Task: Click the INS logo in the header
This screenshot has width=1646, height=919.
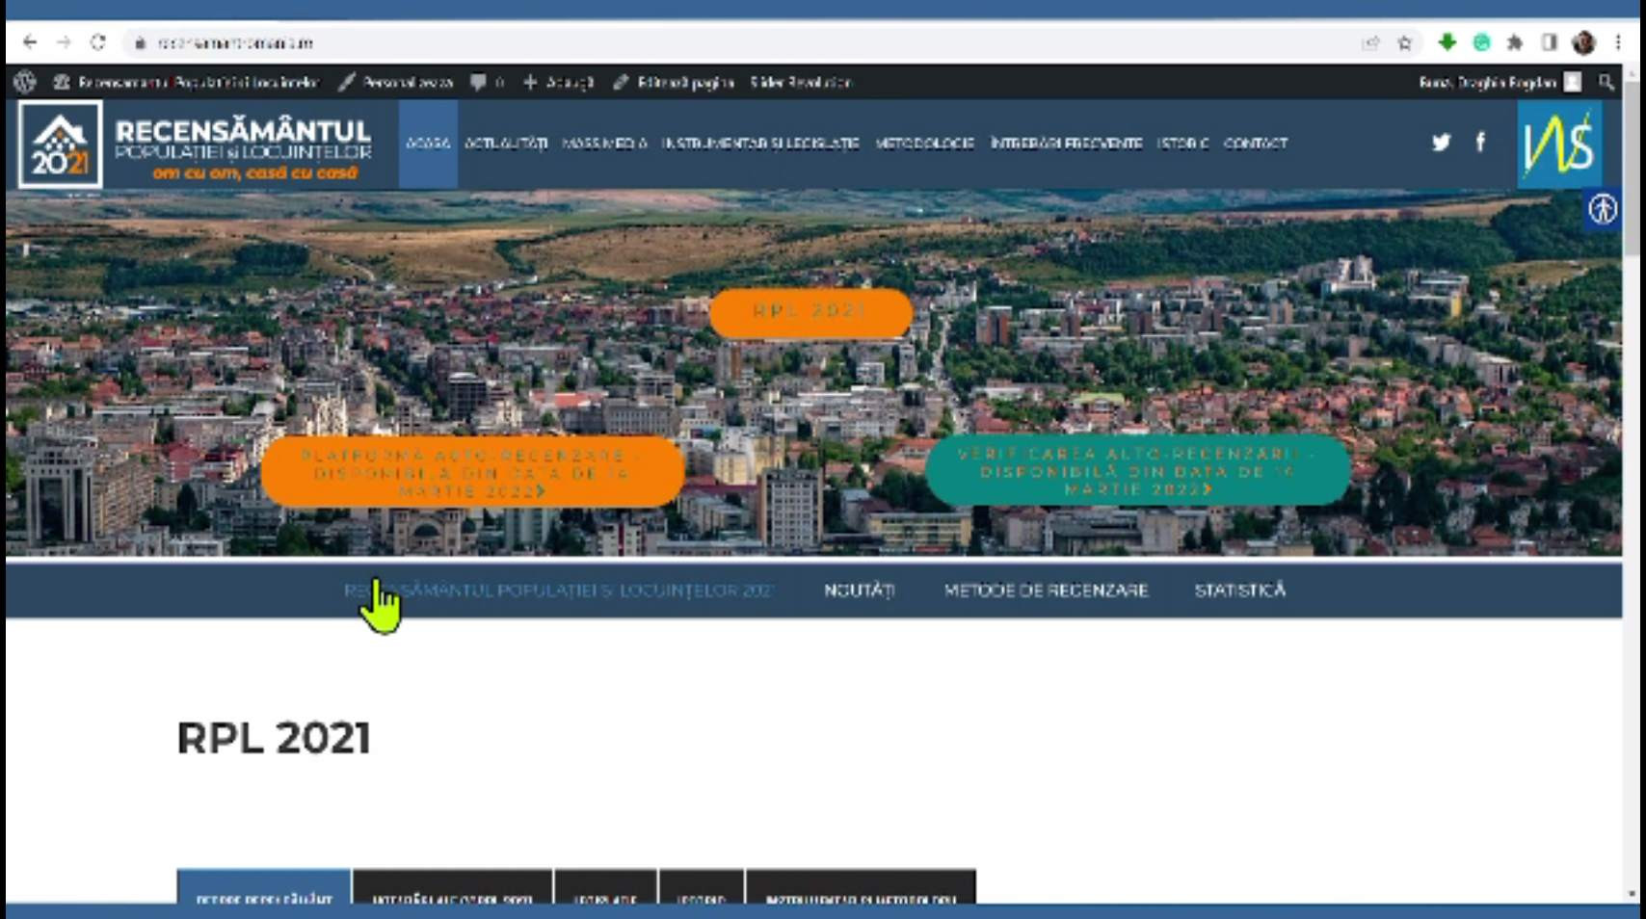Action: 1558,144
